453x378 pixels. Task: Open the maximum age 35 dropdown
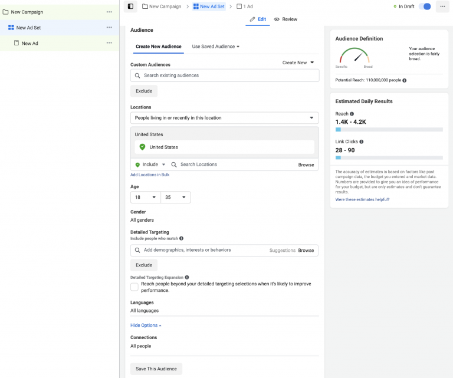(x=176, y=198)
